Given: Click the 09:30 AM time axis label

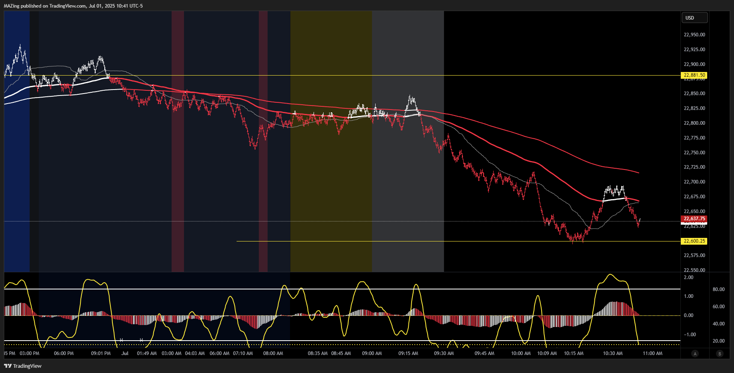Looking at the screenshot, I should point(444,353).
